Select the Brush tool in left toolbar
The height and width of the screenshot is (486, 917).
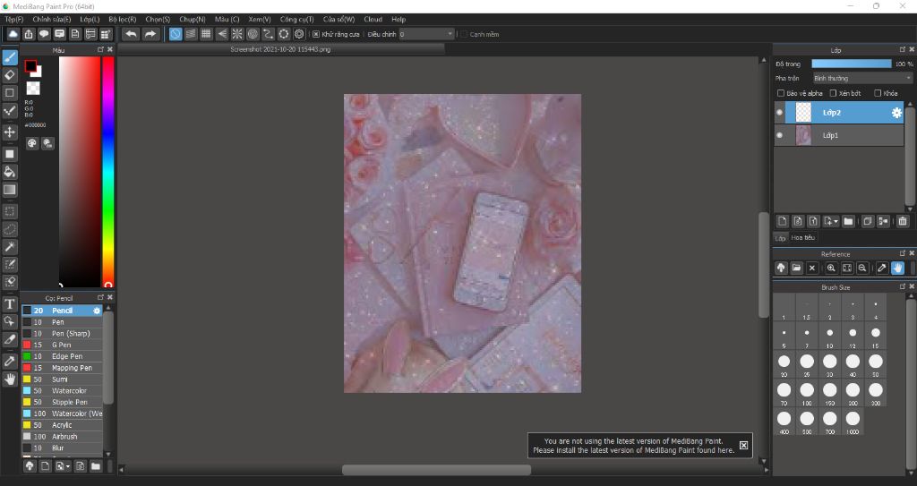tap(10, 57)
